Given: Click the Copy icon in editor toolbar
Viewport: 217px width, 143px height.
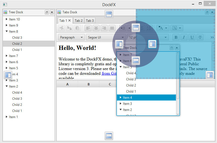Looking at the screenshot, I should pos(69,28).
